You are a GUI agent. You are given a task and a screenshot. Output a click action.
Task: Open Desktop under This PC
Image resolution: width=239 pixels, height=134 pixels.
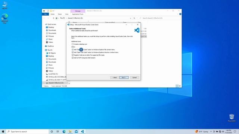[51, 56]
